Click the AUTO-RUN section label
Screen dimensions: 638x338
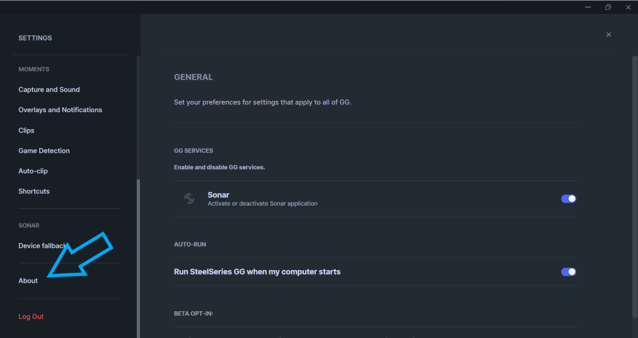[x=190, y=244]
